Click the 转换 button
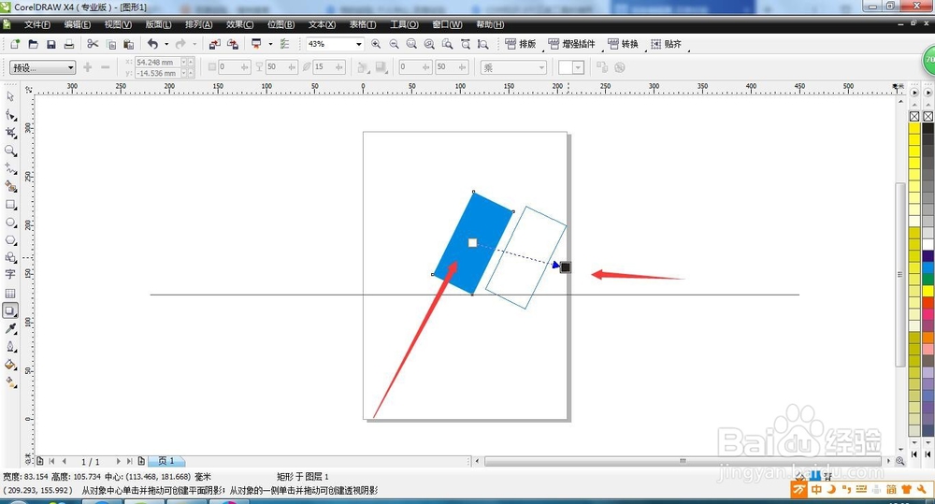This screenshot has width=935, height=504. pyautogui.click(x=623, y=44)
